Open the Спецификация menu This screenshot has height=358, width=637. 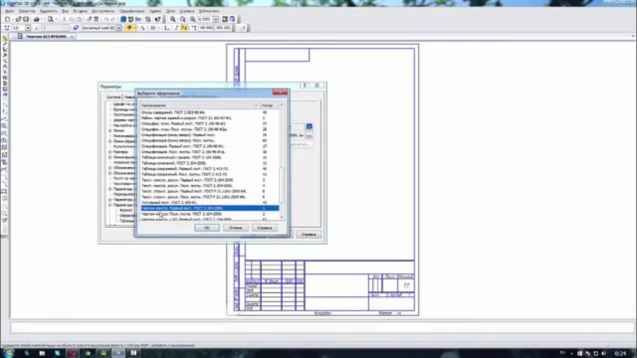pyautogui.click(x=132, y=11)
